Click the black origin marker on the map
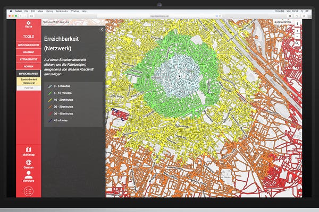This screenshot has width=319, height=212. (x=180, y=76)
